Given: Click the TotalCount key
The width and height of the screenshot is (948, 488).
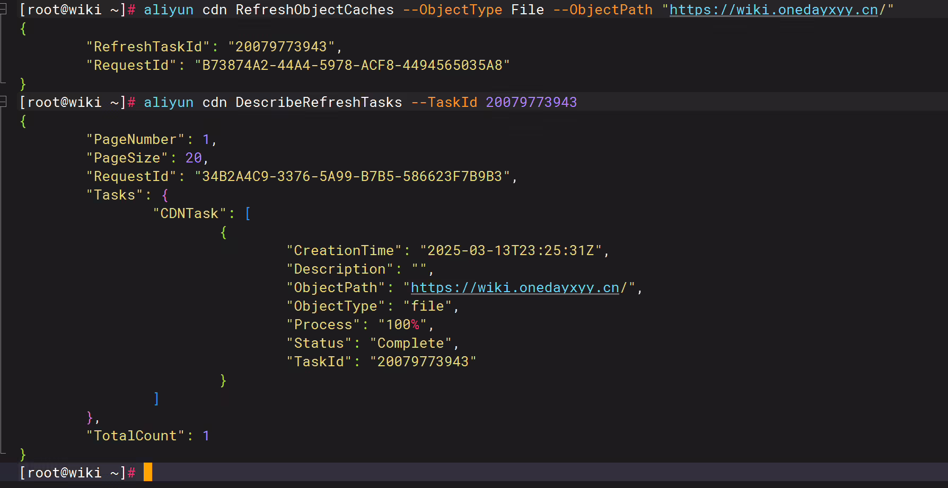Looking at the screenshot, I should coord(135,436).
